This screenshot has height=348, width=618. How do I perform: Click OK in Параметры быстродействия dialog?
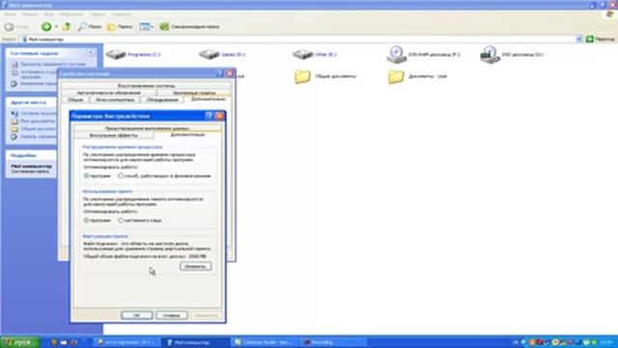(137, 315)
